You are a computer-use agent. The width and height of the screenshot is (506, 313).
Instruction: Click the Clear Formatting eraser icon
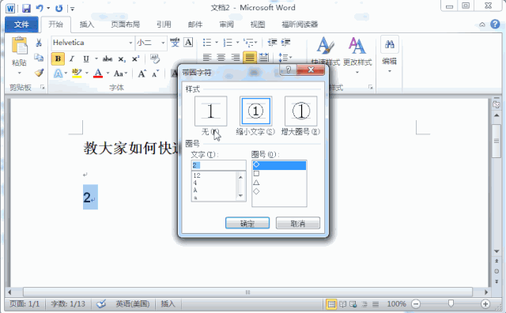click(155, 58)
